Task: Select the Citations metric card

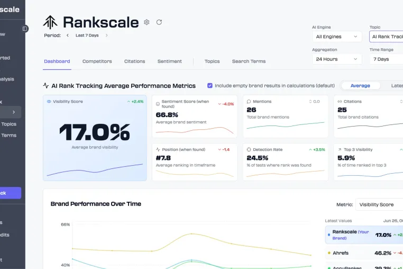Action: 369,116
